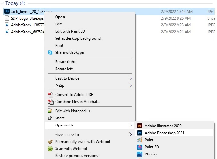Image resolution: width=217 pixels, height=159 pixels.
Task: Click the Photos app icon
Action: (x=140, y=154)
